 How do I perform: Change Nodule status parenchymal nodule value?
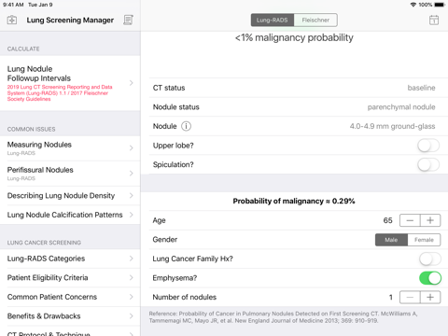pyautogui.click(x=401, y=107)
